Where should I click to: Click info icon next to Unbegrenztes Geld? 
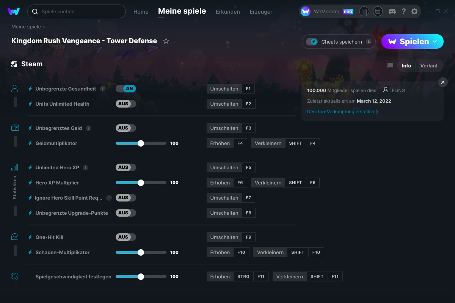(x=88, y=128)
